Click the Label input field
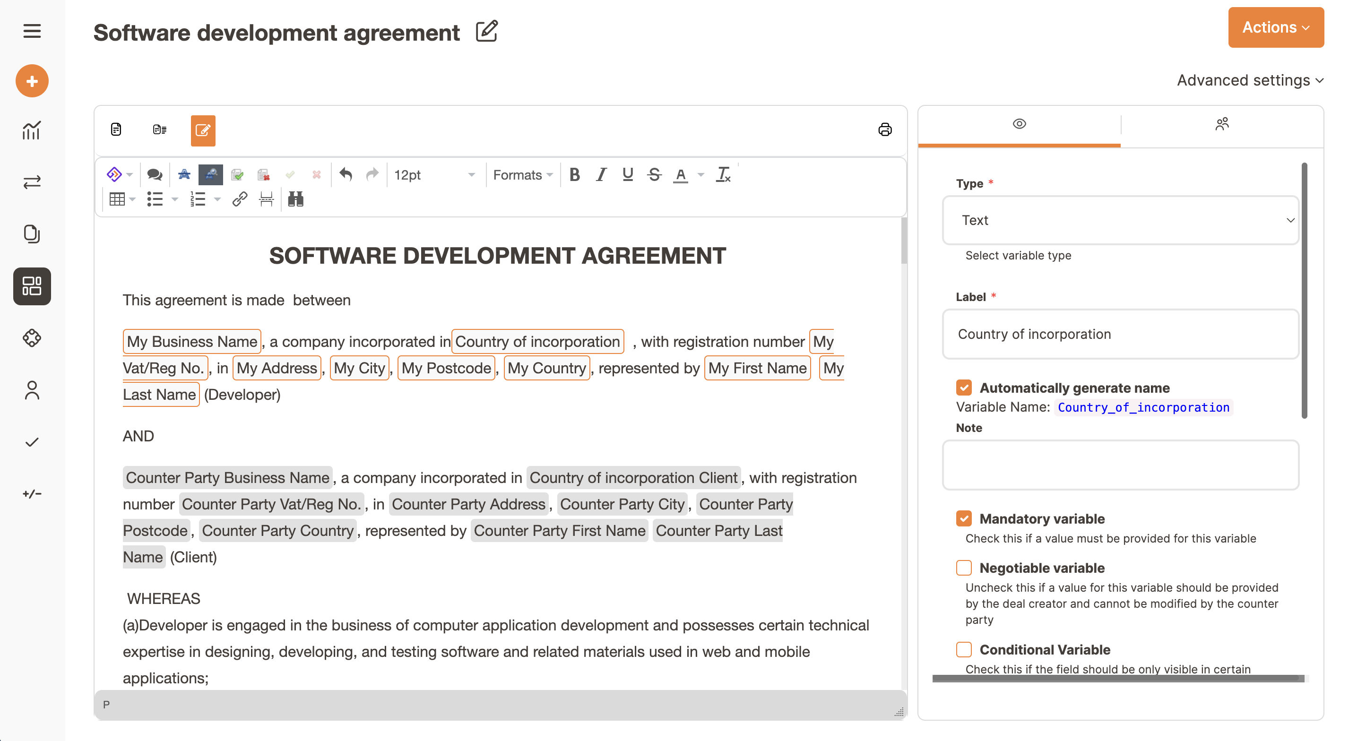This screenshot has width=1349, height=741. 1120,334
